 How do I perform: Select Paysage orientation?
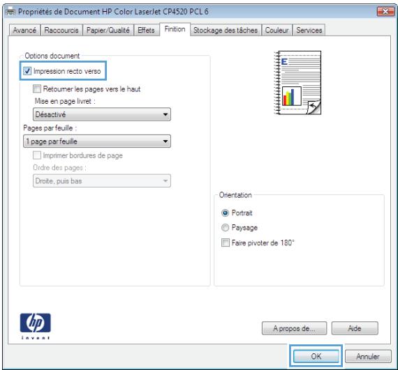(x=225, y=227)
